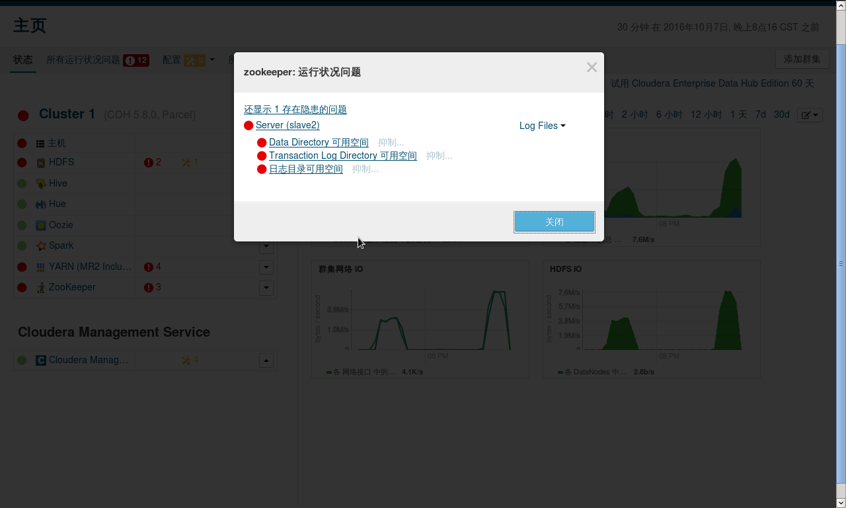Viewport: 846px width, 508px height.
Task: Open the Hive service
Action: click(58, 183)
